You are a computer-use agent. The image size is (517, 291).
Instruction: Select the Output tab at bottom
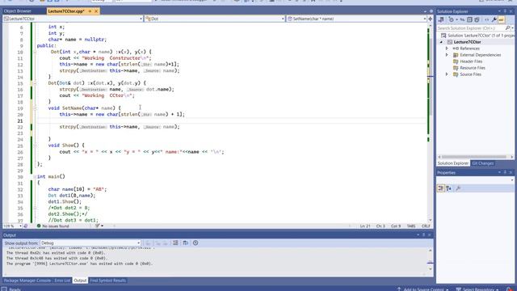(x=80, y=280)
